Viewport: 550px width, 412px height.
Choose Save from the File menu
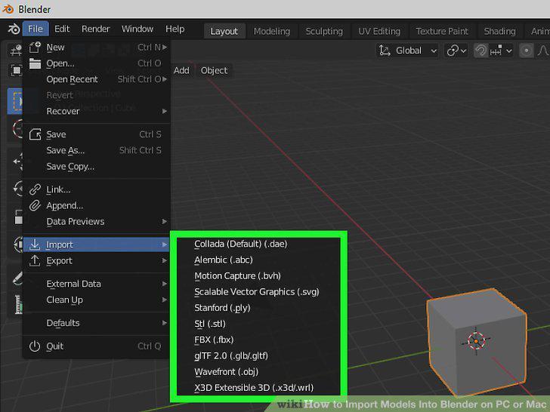coord(97,134)
